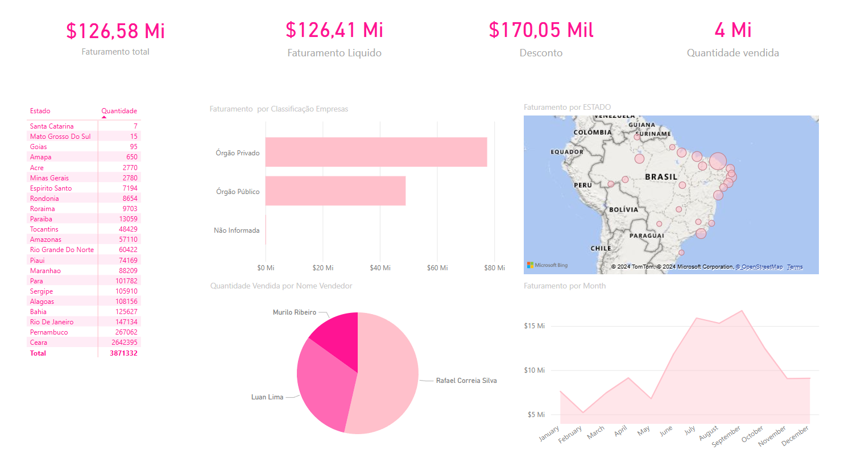Select the Órgão Privado bar
The height and width of the screenshot is (462, 861).
pos(376,152)
